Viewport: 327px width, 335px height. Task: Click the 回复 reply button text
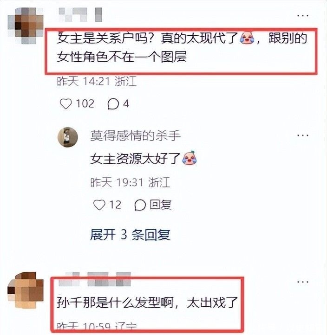point(160,205)
